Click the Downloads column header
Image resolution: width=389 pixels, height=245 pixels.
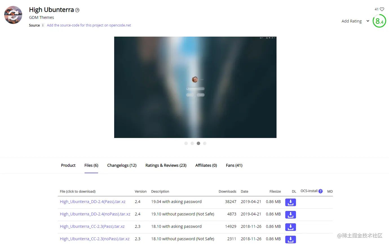pos(227,191)
